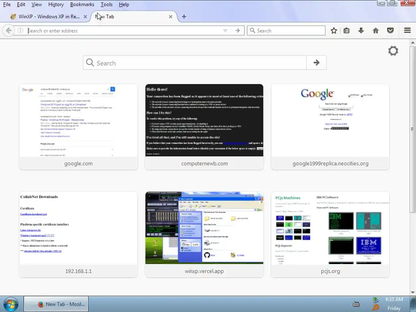
Task: Open a new tab with plus button
Action: 184,16
